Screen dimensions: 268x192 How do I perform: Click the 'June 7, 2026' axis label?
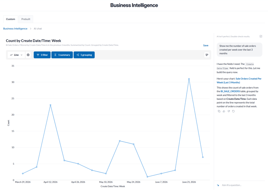[x=161, y=182]
